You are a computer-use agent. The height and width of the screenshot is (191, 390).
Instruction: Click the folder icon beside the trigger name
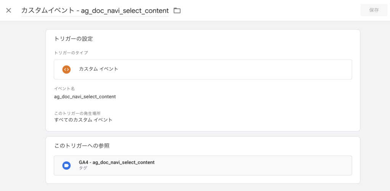pos(177,11)
